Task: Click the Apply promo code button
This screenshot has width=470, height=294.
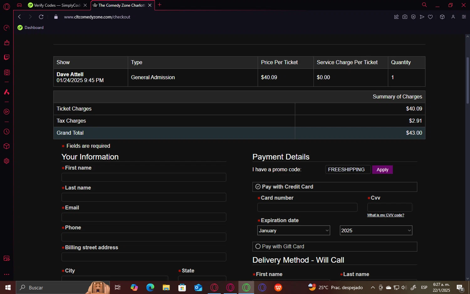Action: [382, 170]
